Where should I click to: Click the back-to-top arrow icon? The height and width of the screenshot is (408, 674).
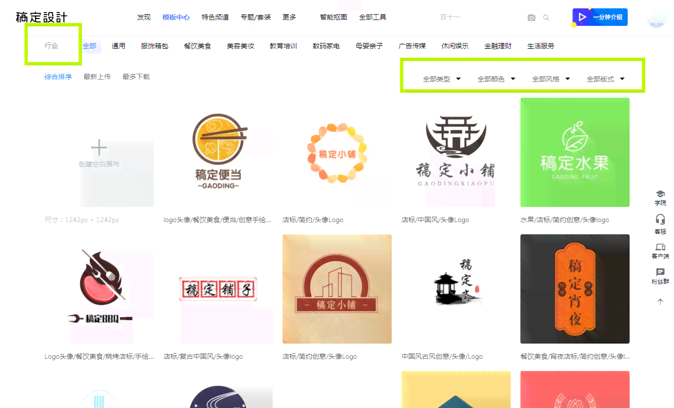660,302
